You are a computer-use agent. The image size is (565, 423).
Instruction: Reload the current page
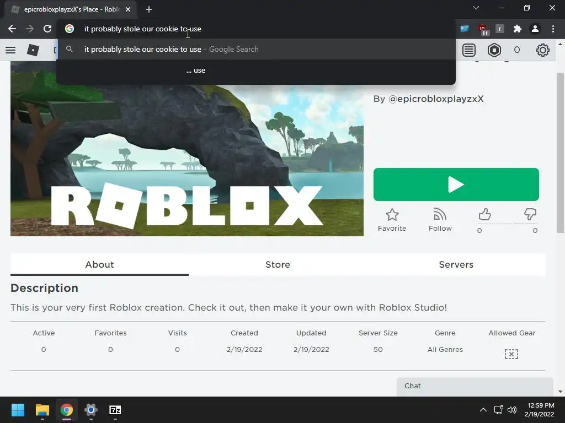click(x=47, y=29)
